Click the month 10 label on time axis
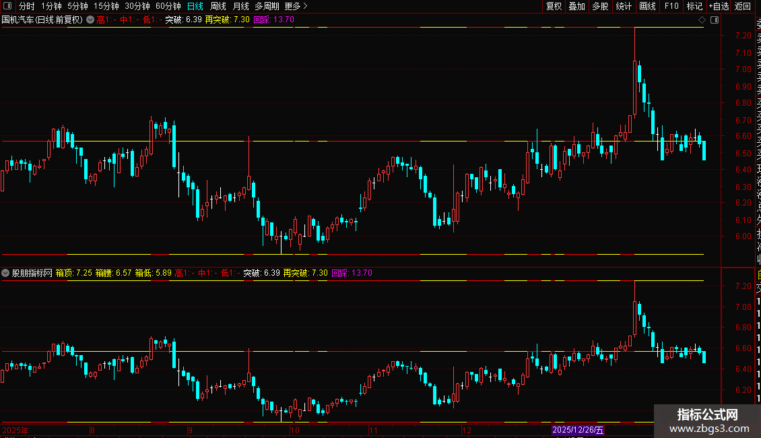The height and width of the screenshot is (438, 761). (294, 430)
